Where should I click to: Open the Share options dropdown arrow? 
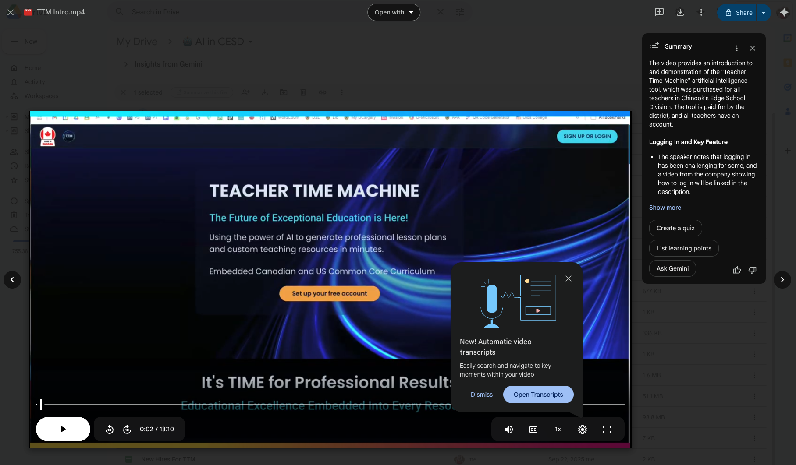click(764, 13)
